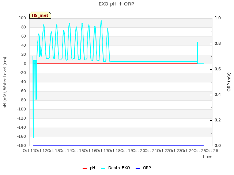Viewport: 234px width, 175px height.
Task: Click the blue ORP legend swatch
Action: [x=137, y=168]
